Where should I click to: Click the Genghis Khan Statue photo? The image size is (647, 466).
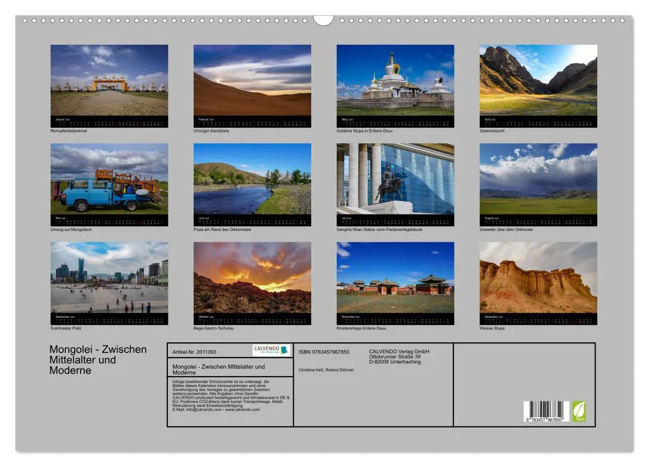coord(395,180)
